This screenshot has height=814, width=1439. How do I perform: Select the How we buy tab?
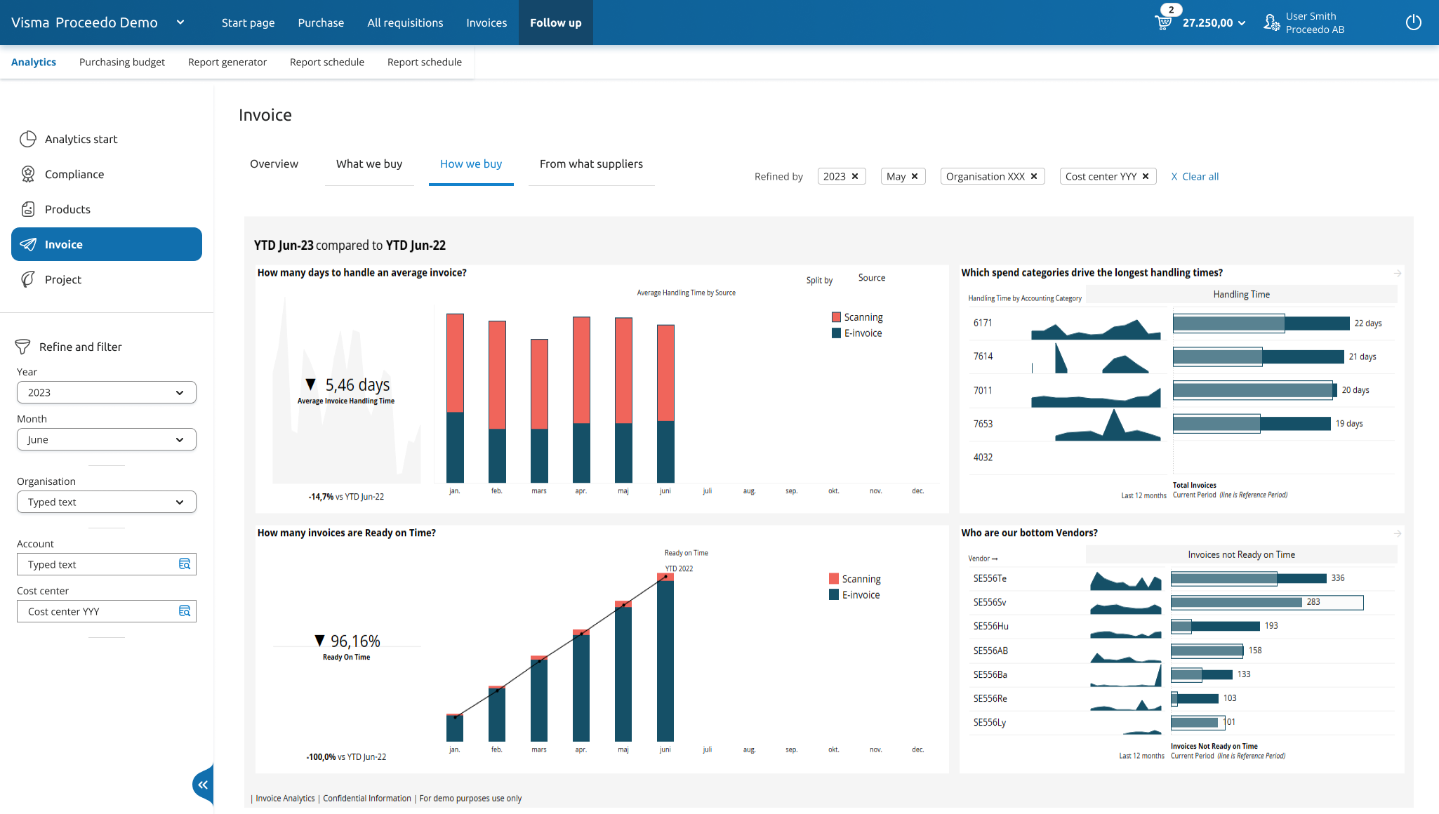471,164
